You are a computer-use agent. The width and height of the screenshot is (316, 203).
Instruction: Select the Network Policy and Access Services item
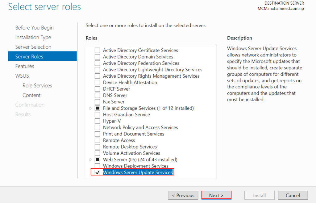(140, 128)
